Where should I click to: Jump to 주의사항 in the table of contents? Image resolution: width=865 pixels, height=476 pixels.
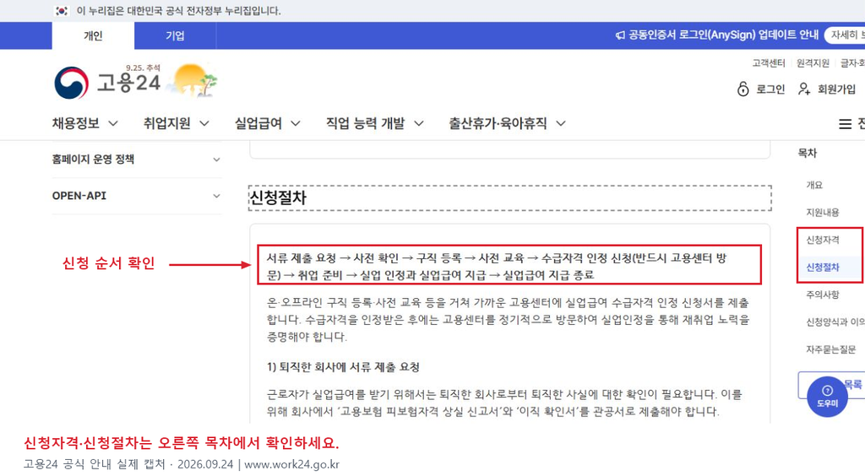(823, 295)
